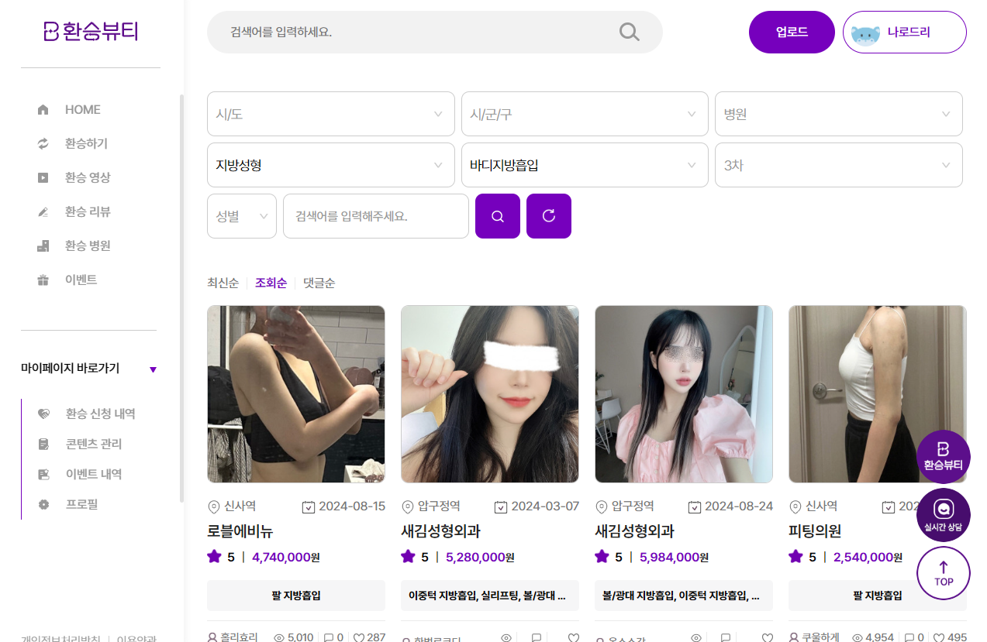Open the 피팅의원 review photo
987x642 pixels.
878,394
